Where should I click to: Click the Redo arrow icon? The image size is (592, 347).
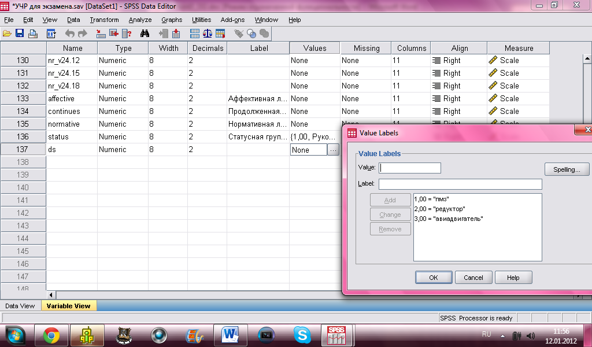pos(82,34)
